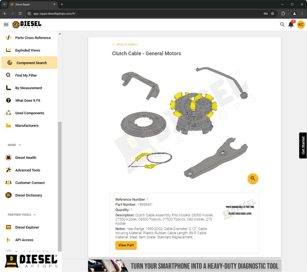Screen dimensions: 307x272
Task: Click the Back To Search link
Action: [x=125, y=44]
